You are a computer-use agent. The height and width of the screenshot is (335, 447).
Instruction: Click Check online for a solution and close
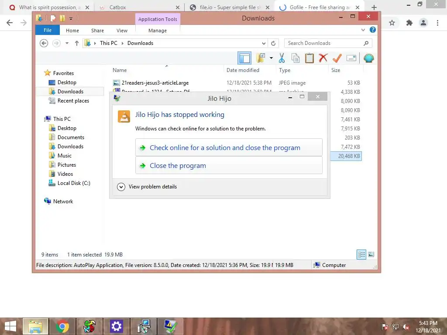pos(229,147)
